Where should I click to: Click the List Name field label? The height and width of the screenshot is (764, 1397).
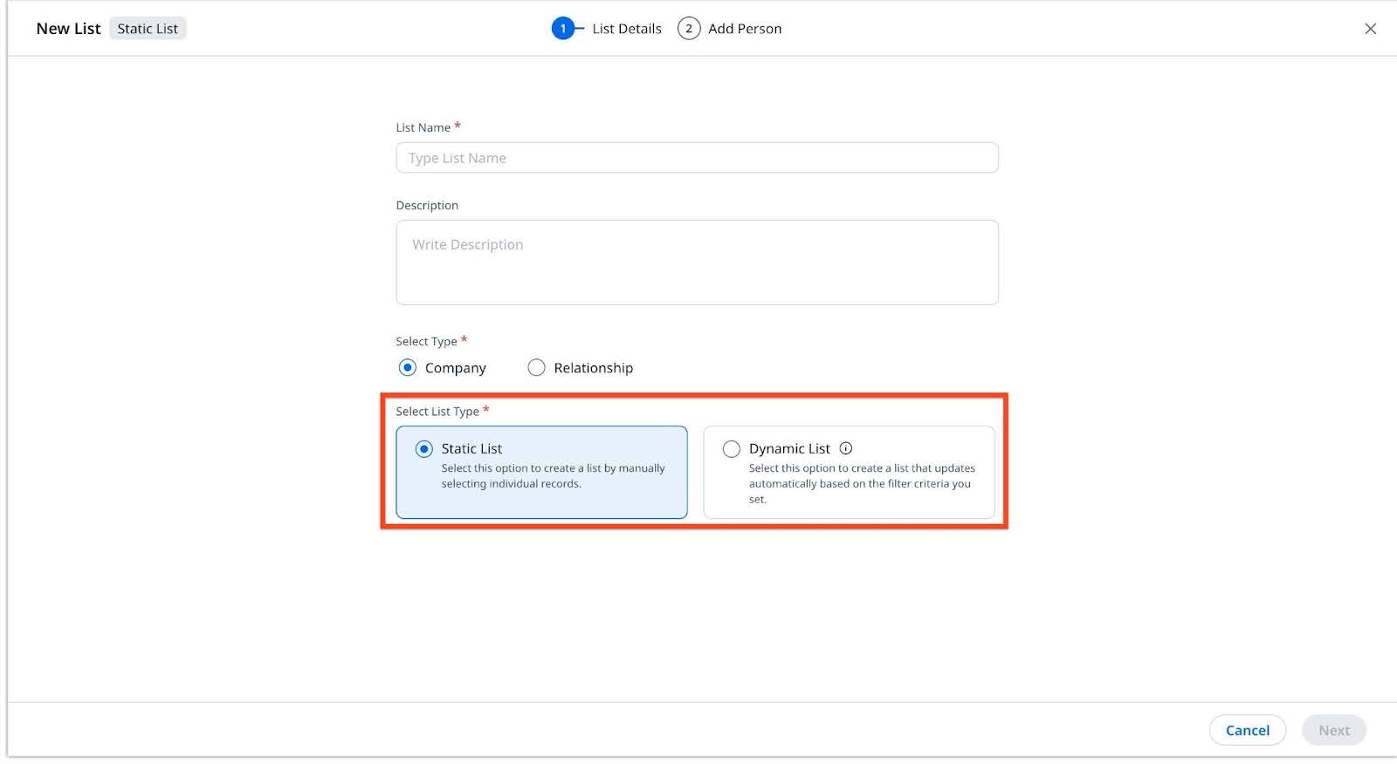[x=423, y=127]
